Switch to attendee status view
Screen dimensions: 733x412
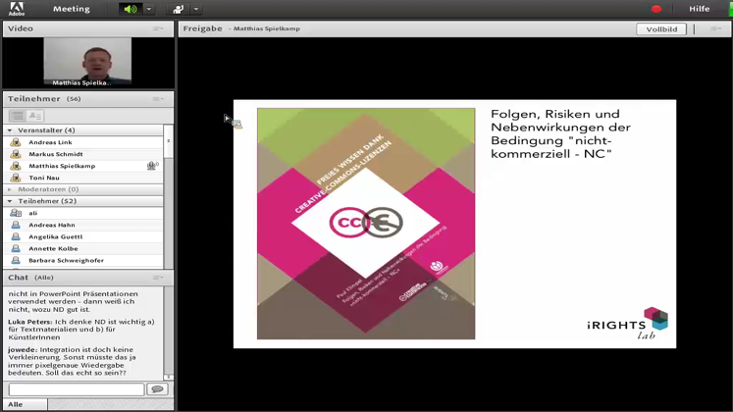35,116
